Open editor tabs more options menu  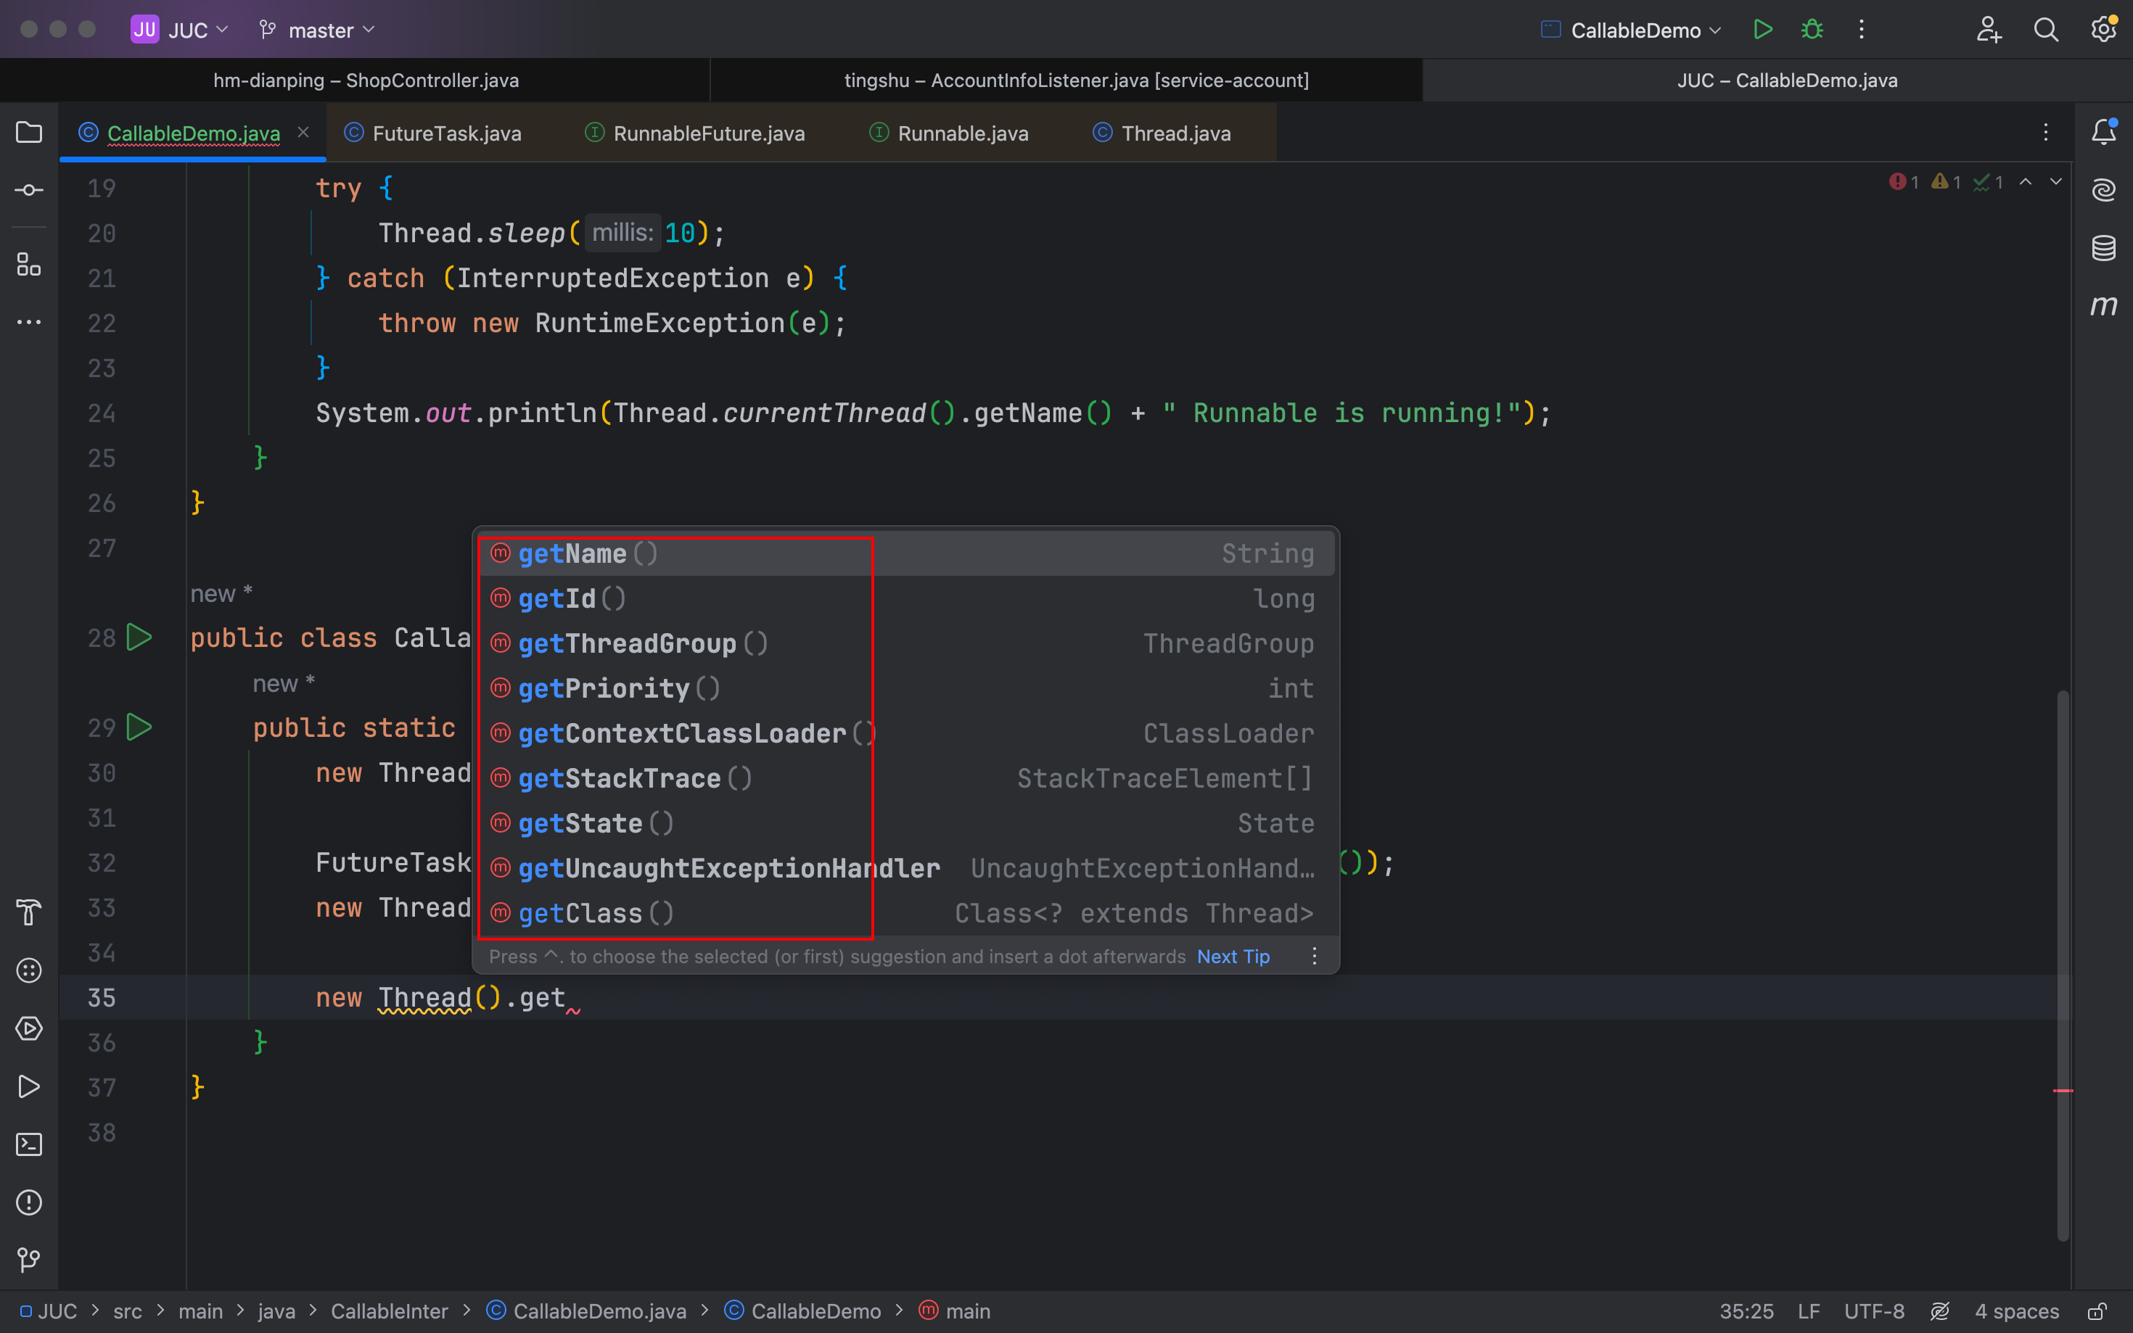pyautogui.click(x=2046, y=132)
